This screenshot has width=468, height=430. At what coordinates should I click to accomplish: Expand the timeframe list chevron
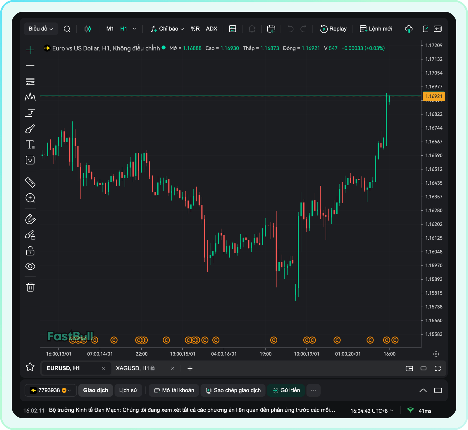135,29
